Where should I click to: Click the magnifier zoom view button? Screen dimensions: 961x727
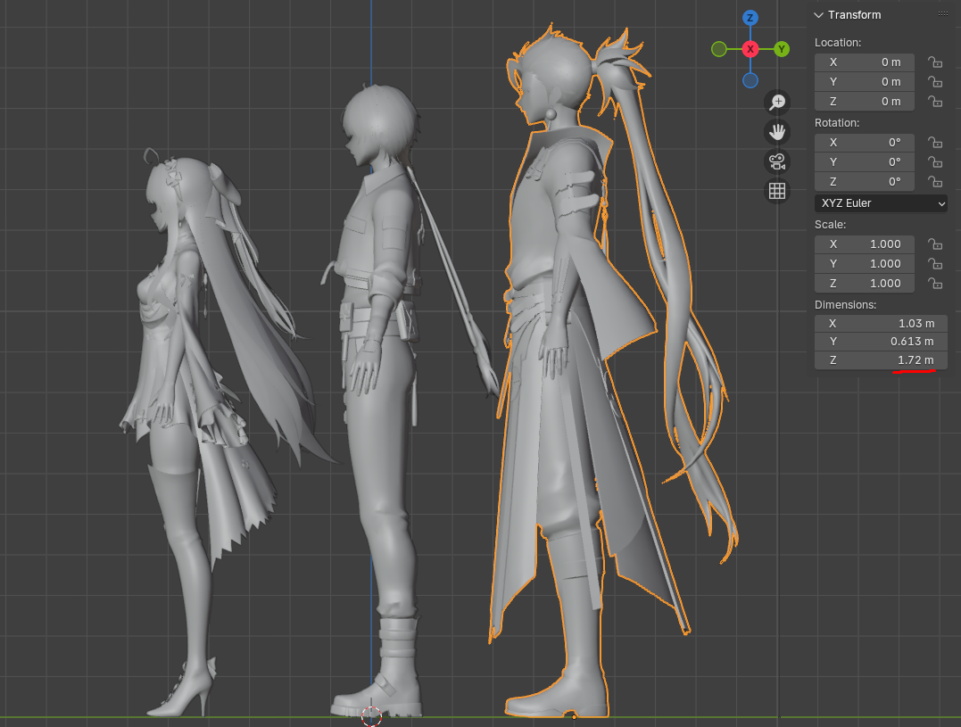click(x=777, y=102)
